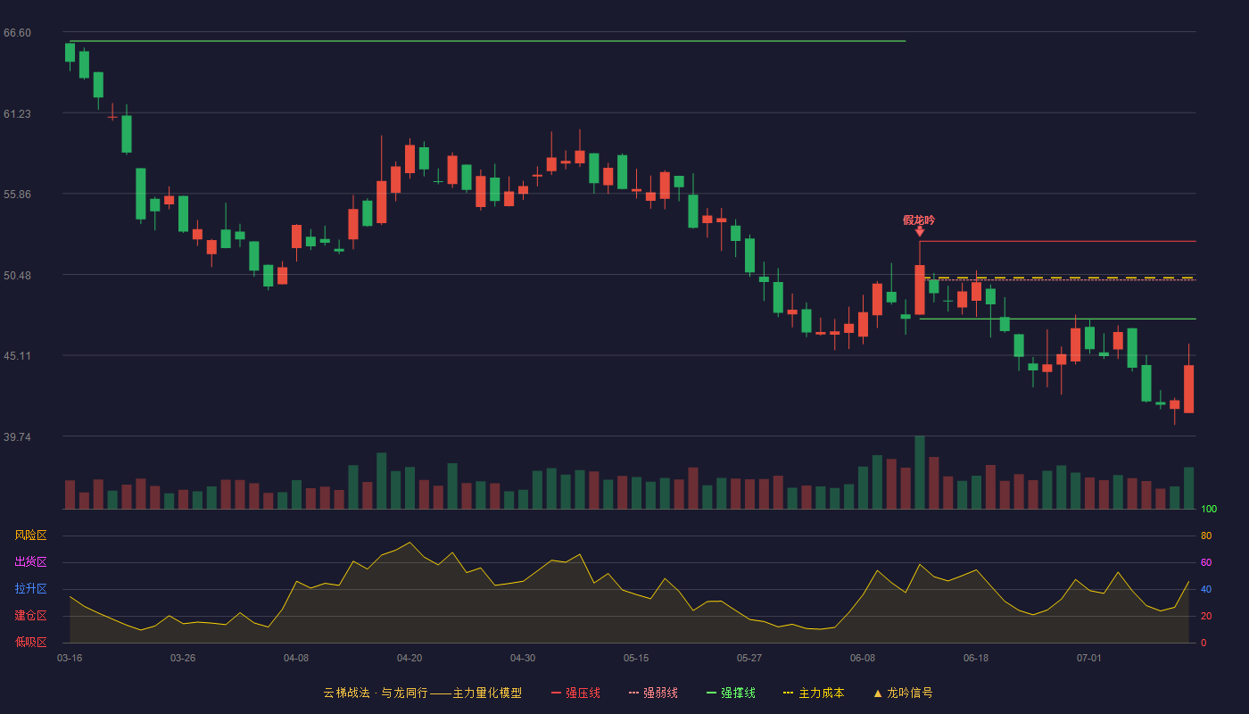Click the 假龙吟 signal text label
Image resolution: width=1249 pixels, height=714 pixels.
tap(919, 220)
